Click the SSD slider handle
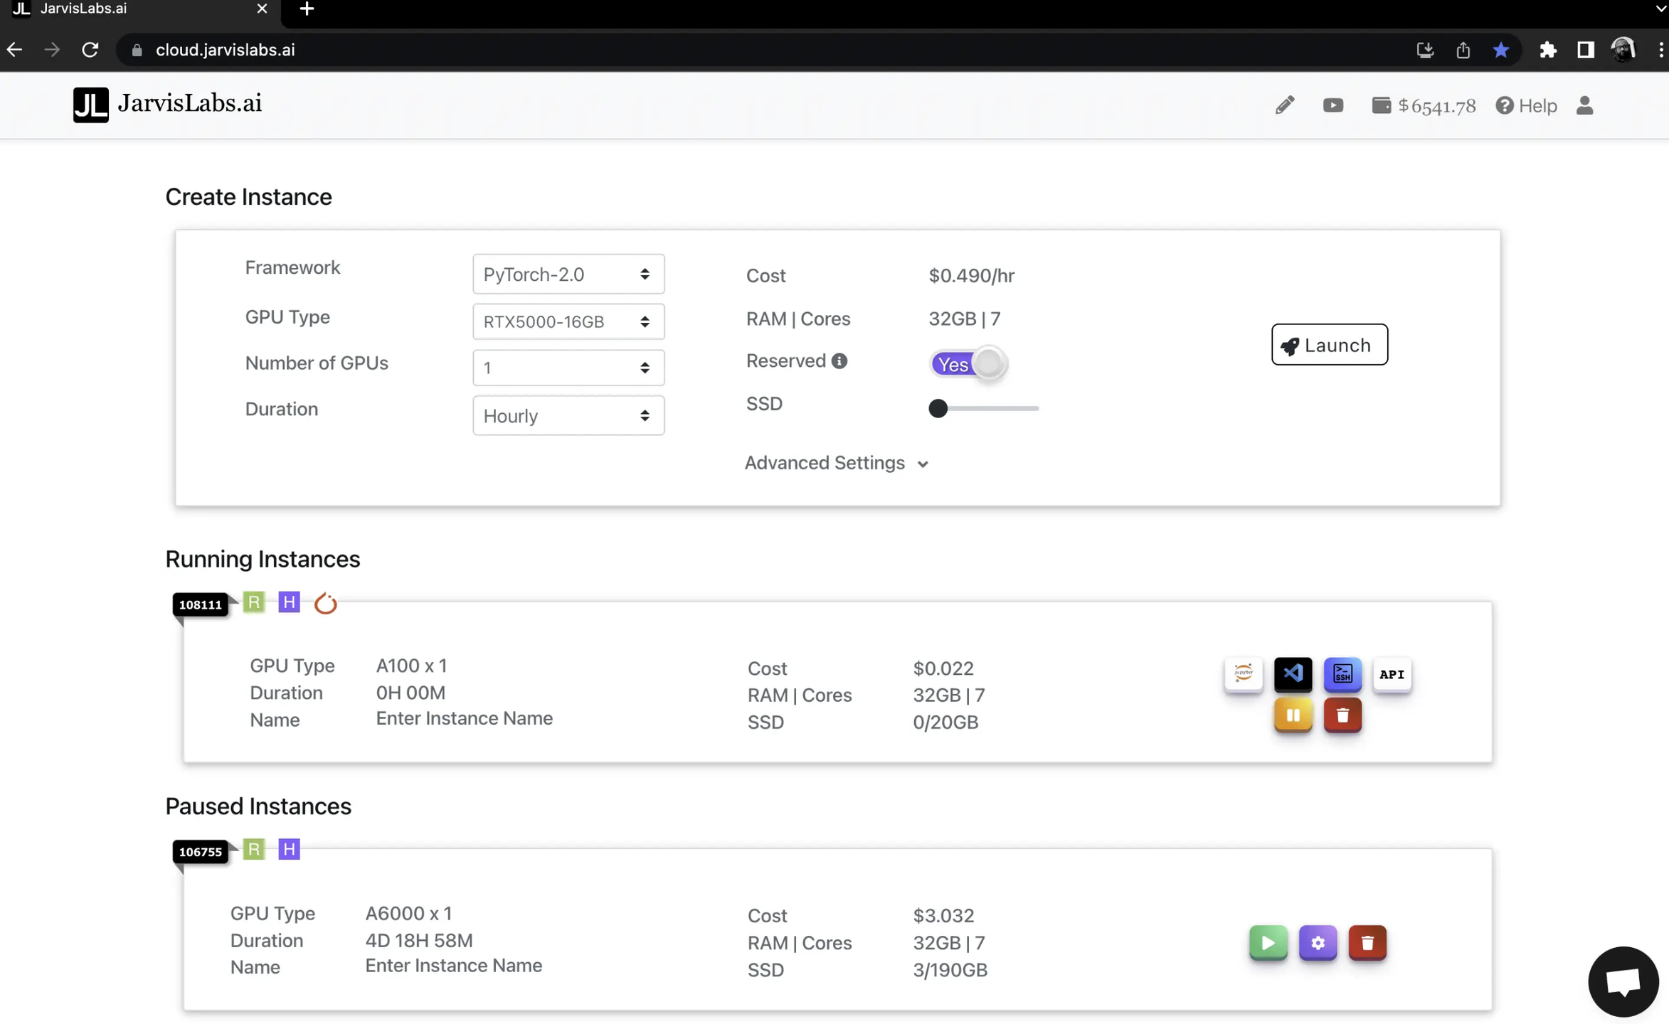This screenshot has height=1024, width=1669. point(938,408)
